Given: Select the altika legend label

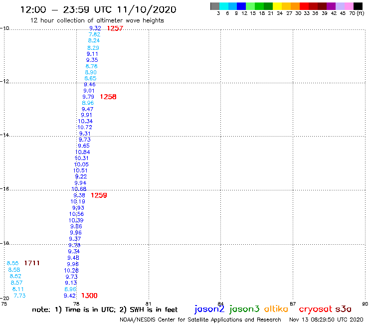Looking at the screenshot, I should (276, 309).
